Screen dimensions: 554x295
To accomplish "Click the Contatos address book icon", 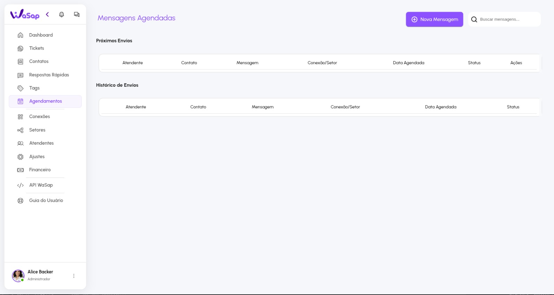I will click(x=20, y=61).
